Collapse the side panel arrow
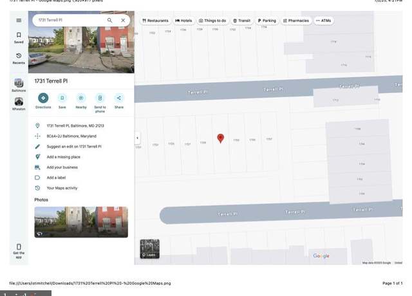 tap(137, 138)
